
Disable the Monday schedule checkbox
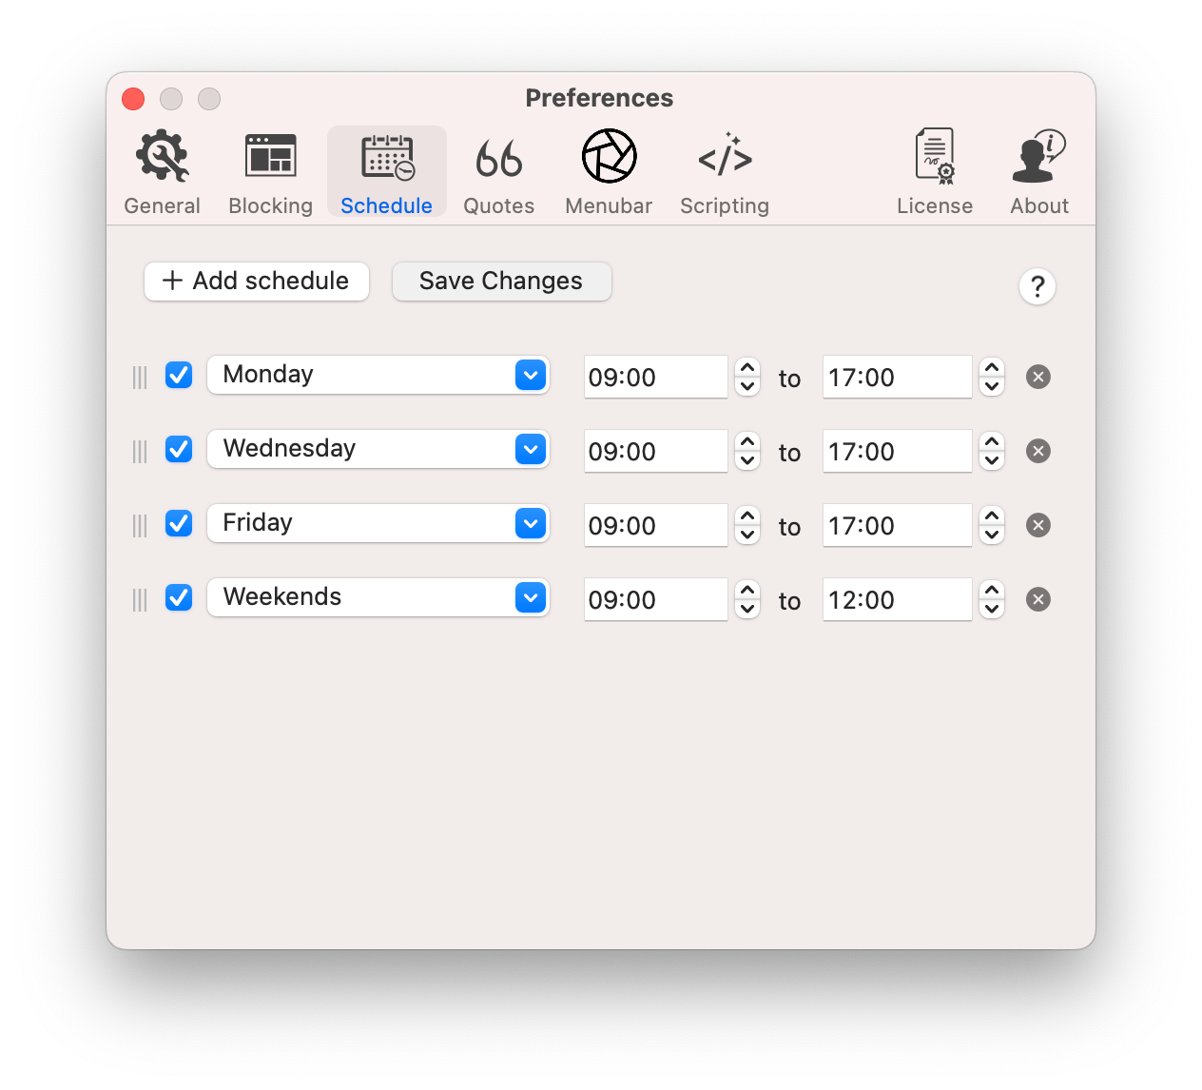pyautogui.click(x=178, y=375)
